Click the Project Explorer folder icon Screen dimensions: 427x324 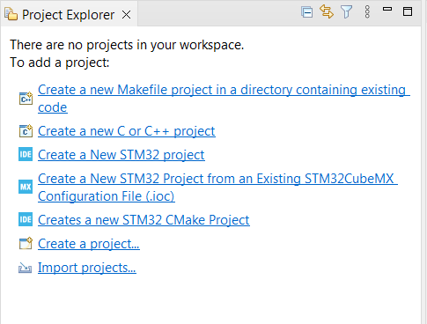pos(11,14)
